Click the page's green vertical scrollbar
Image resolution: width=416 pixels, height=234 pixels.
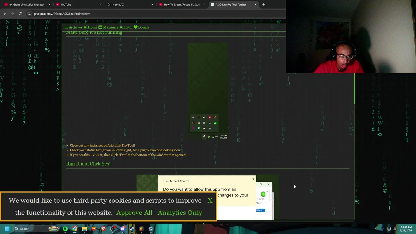coord(354,89)
